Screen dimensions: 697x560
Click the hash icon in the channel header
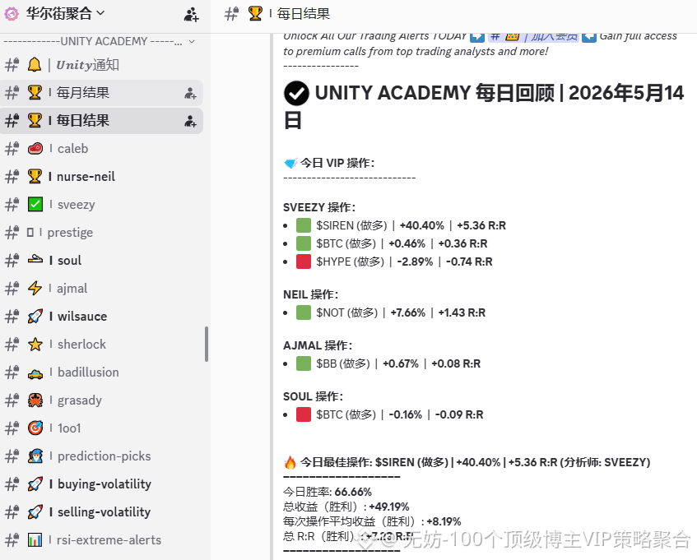pos(231,14)
